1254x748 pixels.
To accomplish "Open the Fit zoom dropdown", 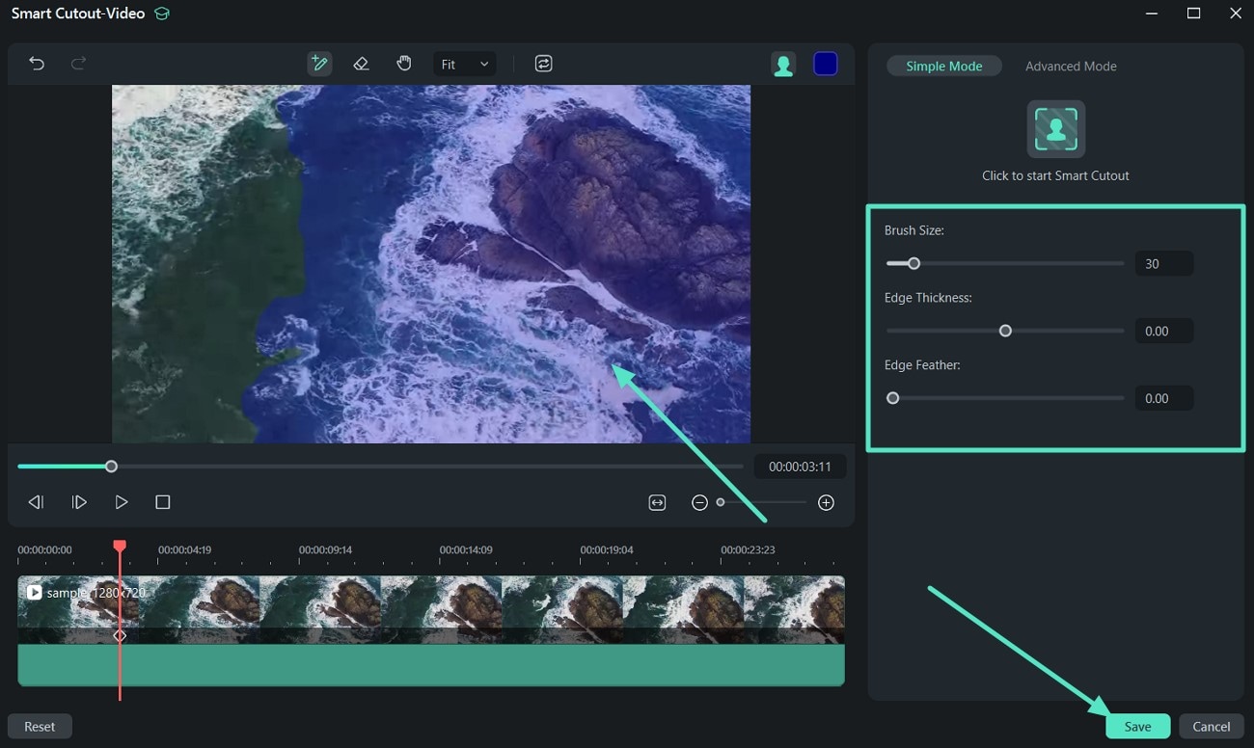I will [465, 65].
